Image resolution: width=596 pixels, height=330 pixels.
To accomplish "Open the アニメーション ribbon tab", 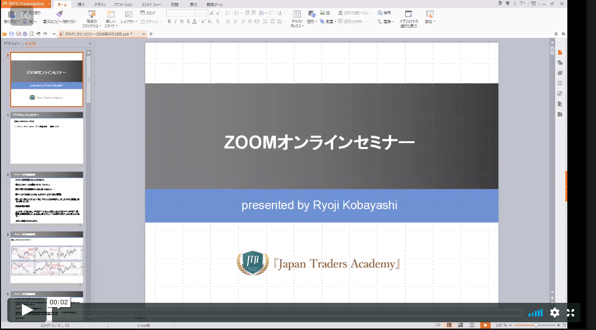I will 123,4.
